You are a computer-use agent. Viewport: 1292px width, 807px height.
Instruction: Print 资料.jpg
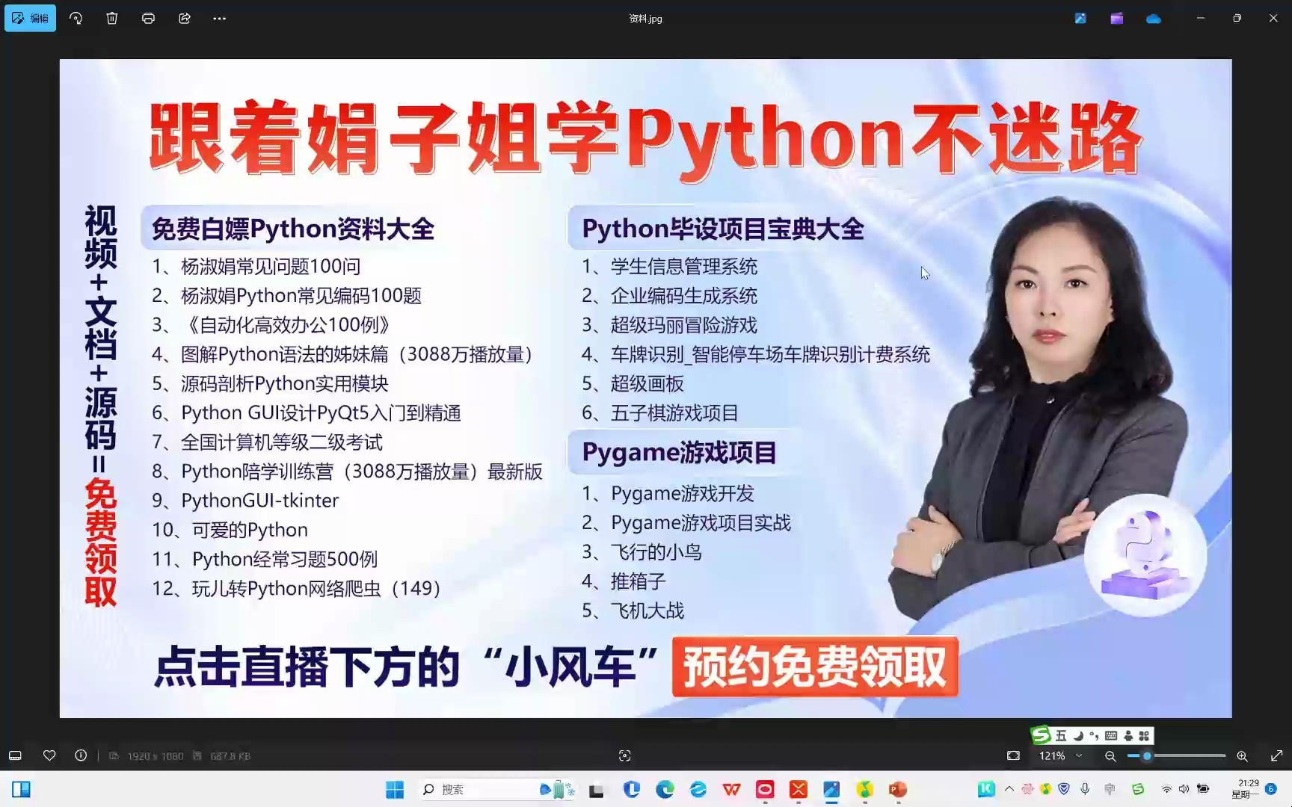tap(148, 18)
